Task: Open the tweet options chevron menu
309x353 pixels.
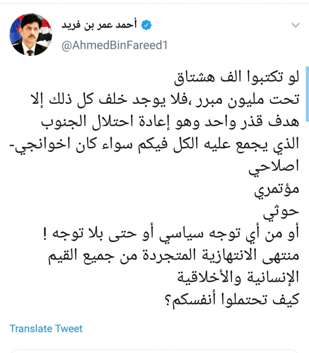Action: [x=295, y=25]
